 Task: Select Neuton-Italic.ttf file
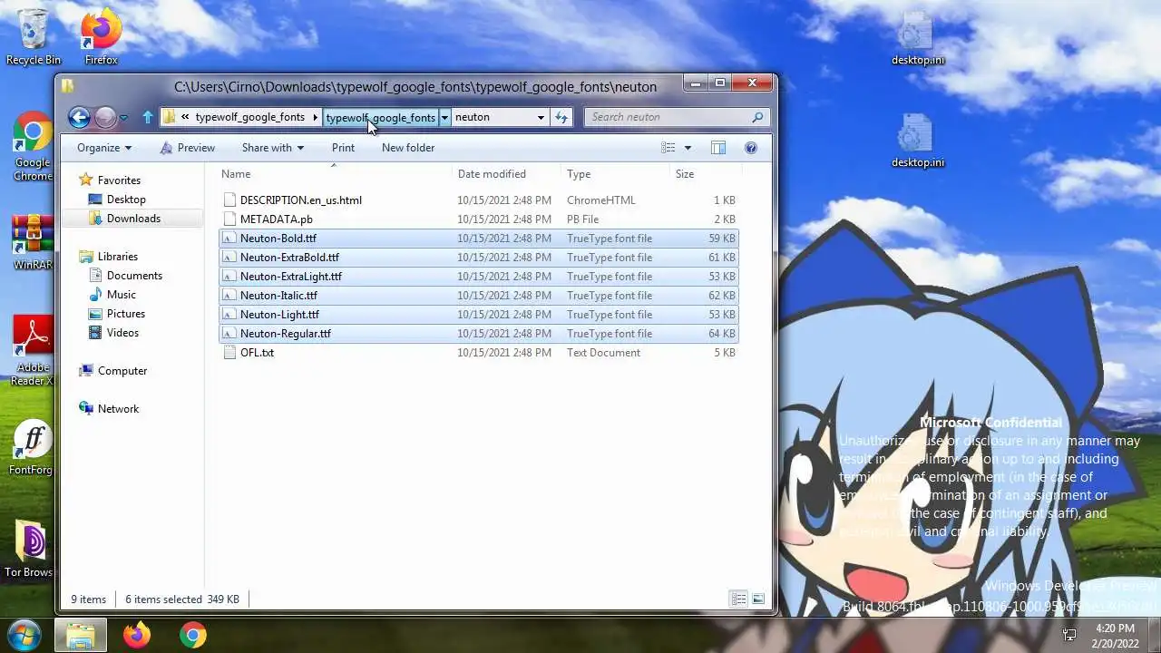(479, 296)
